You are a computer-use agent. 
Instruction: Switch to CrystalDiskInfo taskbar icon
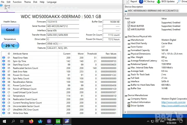[67, 121]
